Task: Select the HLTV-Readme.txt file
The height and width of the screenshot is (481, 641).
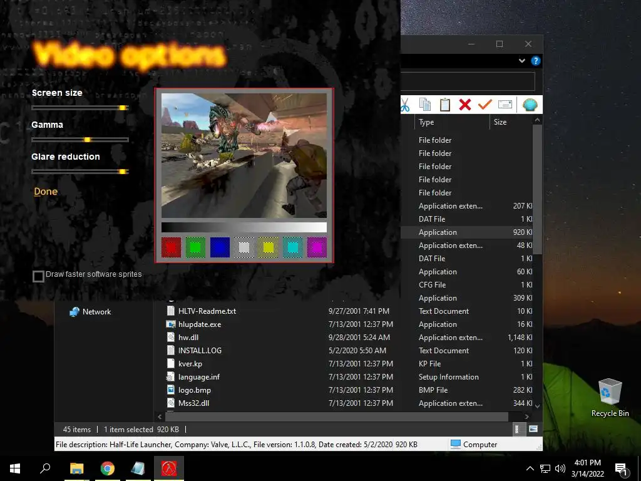Action: [207, 311]
